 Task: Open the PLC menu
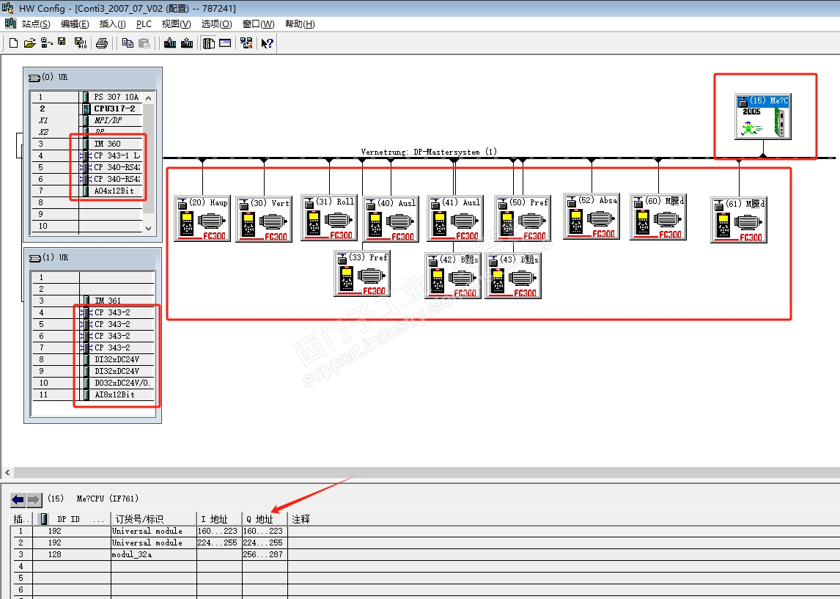(x=144, y=24)
